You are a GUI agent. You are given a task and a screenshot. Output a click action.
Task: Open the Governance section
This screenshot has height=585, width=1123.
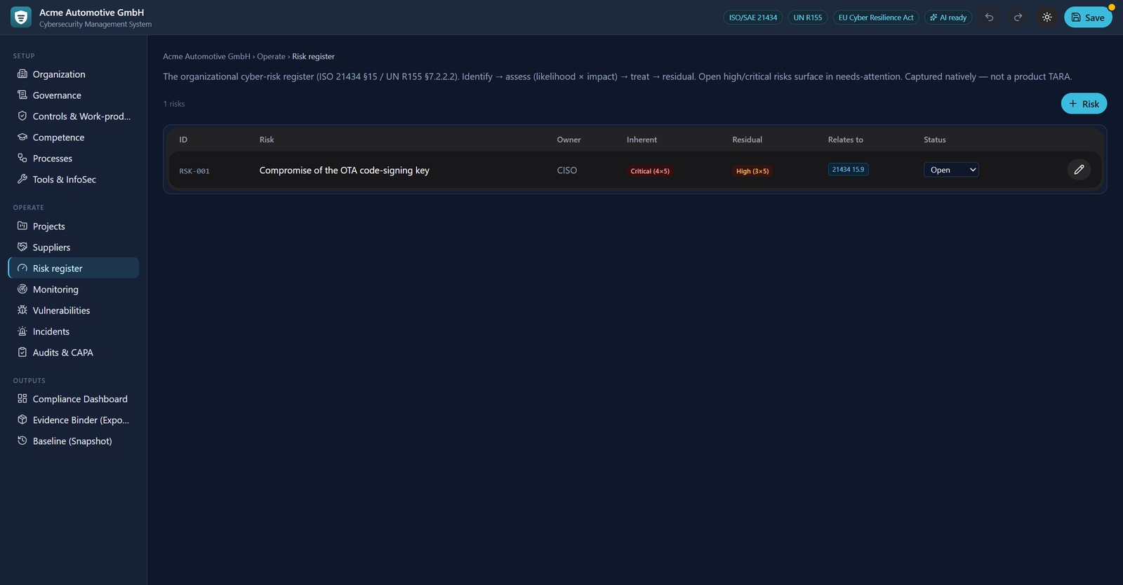(x=74, y=95)
